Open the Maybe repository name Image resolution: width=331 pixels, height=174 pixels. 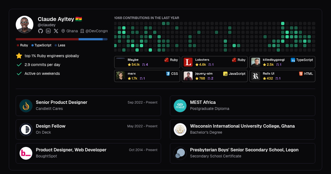coord(133,60)
